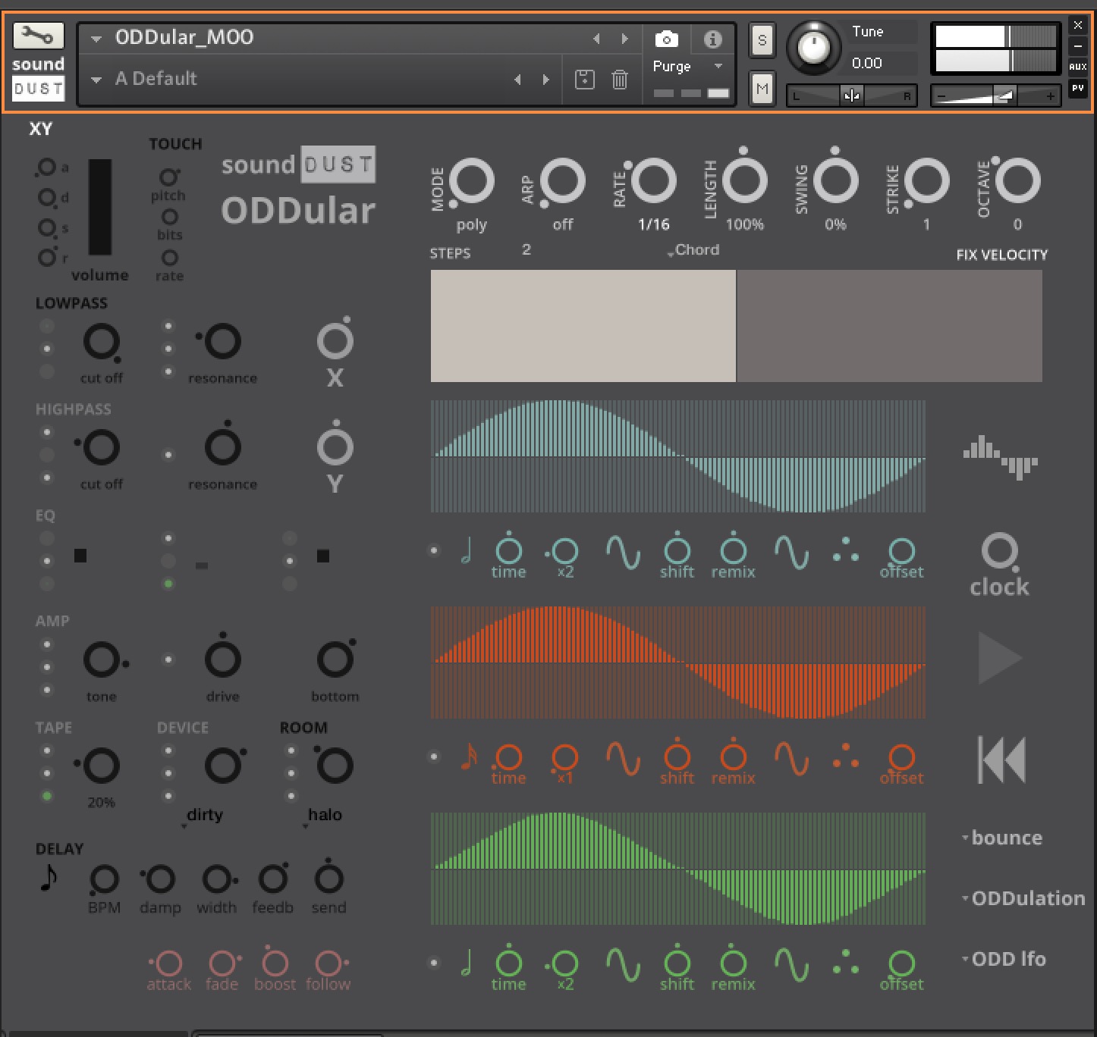Click the camera snapshot icon
This screenshot has width=1097, height=1037.
click(666, 39)
